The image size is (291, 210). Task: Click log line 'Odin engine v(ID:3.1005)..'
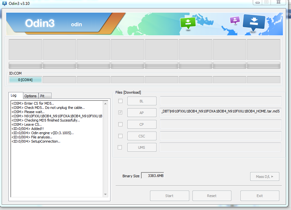(x=42, y=133)
